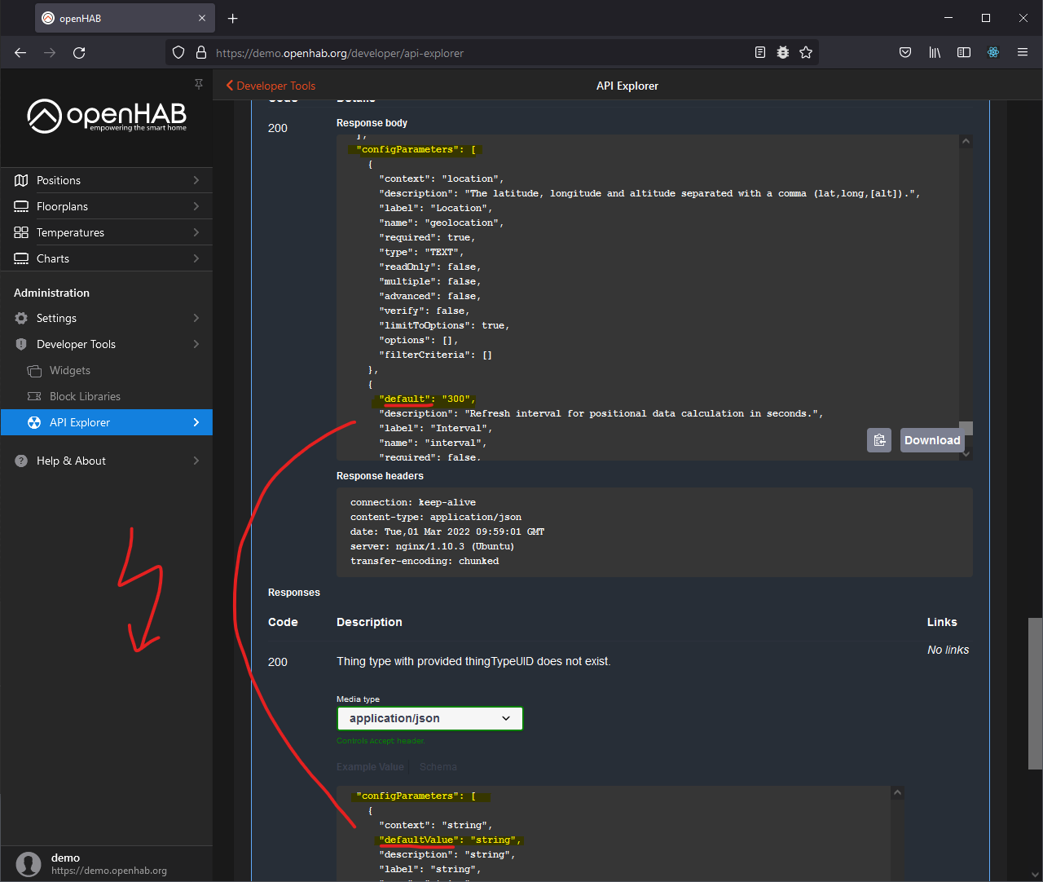Click the page vertical scrollbar thumb
Viewport: 1043px width, 882px height.
[1035, 694]
